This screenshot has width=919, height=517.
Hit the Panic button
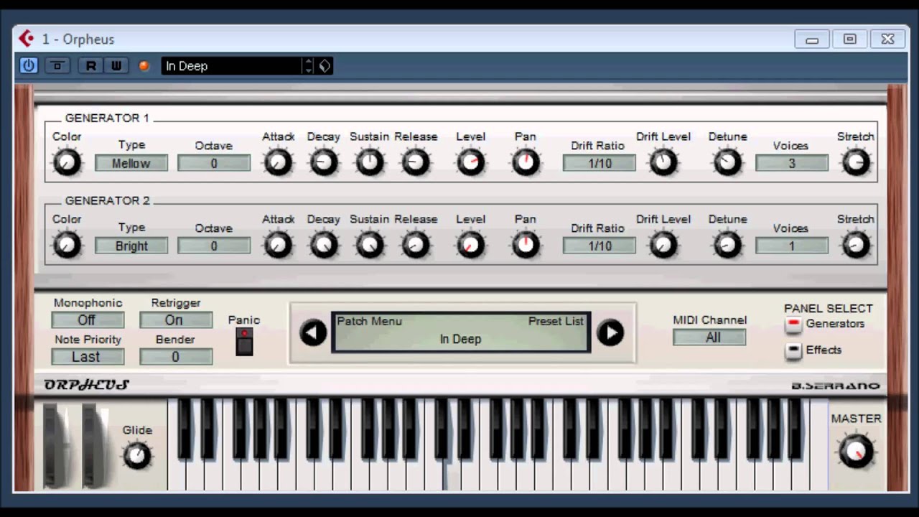pyautogui.click(x=244, y=342)
